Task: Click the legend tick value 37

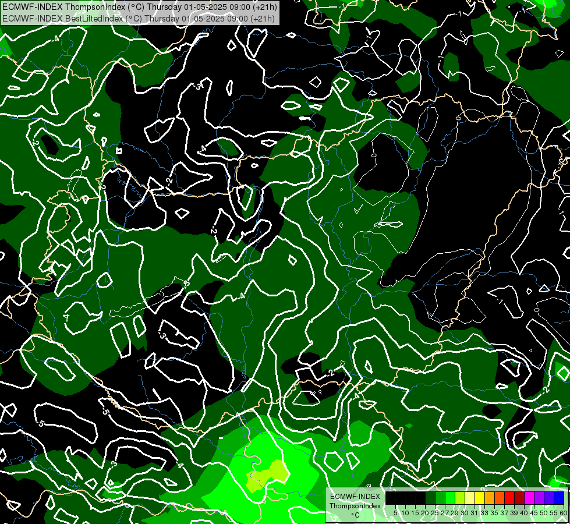Action: [505, 513]
